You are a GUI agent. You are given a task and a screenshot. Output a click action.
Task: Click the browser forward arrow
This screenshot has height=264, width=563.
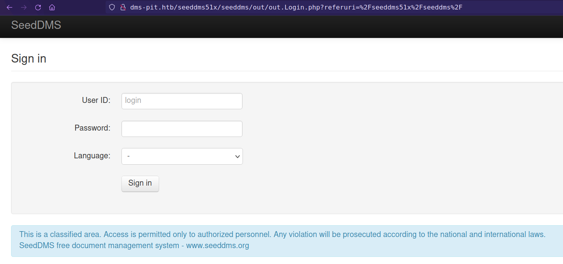coord(24,7)
